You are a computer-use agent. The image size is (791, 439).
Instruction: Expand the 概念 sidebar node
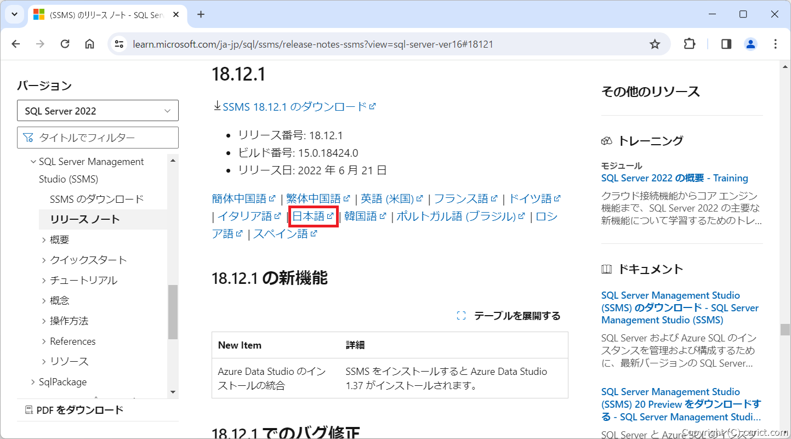43,300
